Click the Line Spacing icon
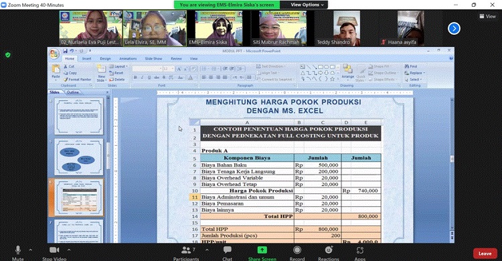This screenshot has width=502, height=261. point(241,68)
